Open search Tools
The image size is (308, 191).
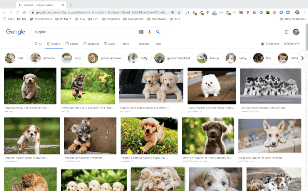pos(157,44)
